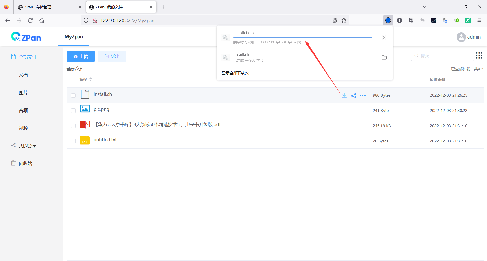Image resolution: width=487 pixels, height=261 pixels.
Task: Click the 新建 new folder button
Action: tap(112, 56)
